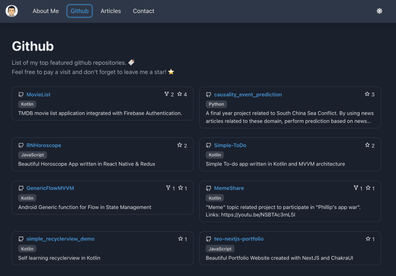Click the profile avatar in the navbar

coord(12,11)
